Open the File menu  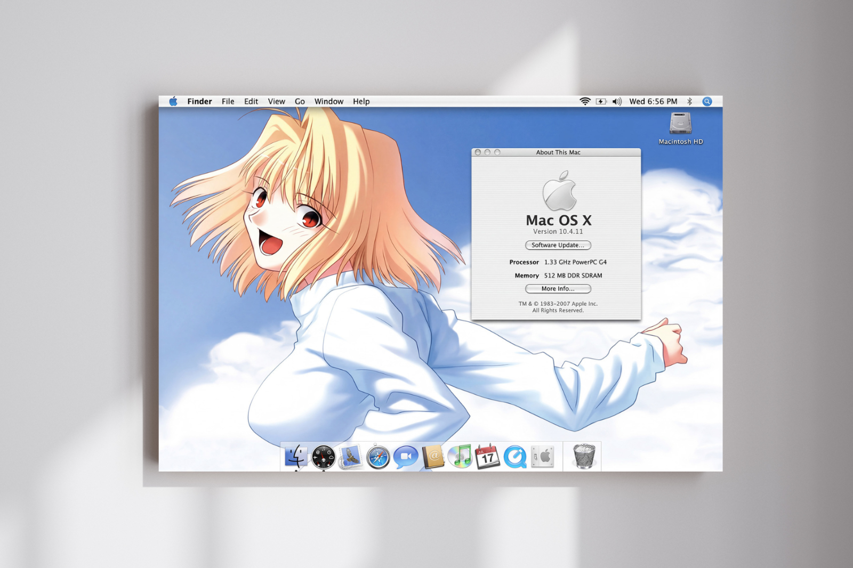pos(228,101)
